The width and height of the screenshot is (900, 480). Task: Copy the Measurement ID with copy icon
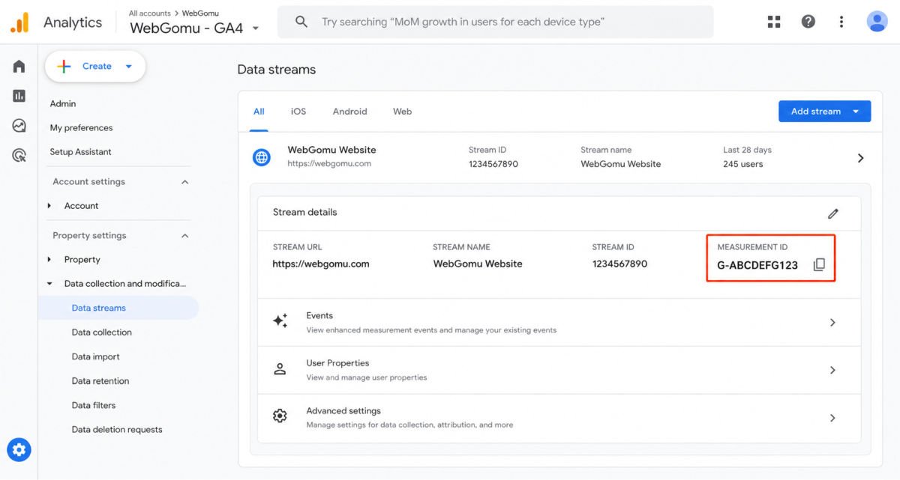pyautogui.click(x=819, y=264)
